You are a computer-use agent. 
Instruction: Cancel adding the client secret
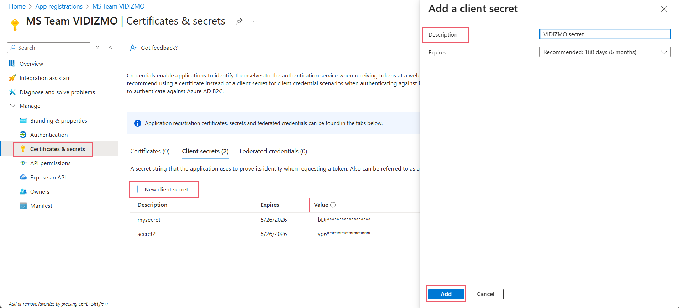[x=485, y=294]
